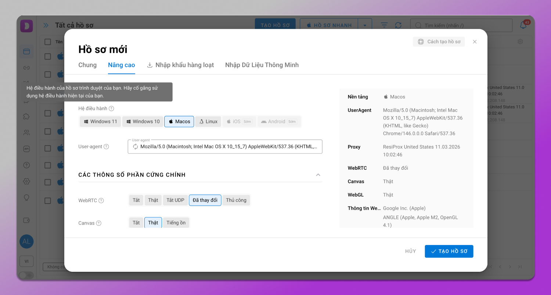551x295 pixels.
Task: Close the new profile dialog
Action: [x=475, y=42]
